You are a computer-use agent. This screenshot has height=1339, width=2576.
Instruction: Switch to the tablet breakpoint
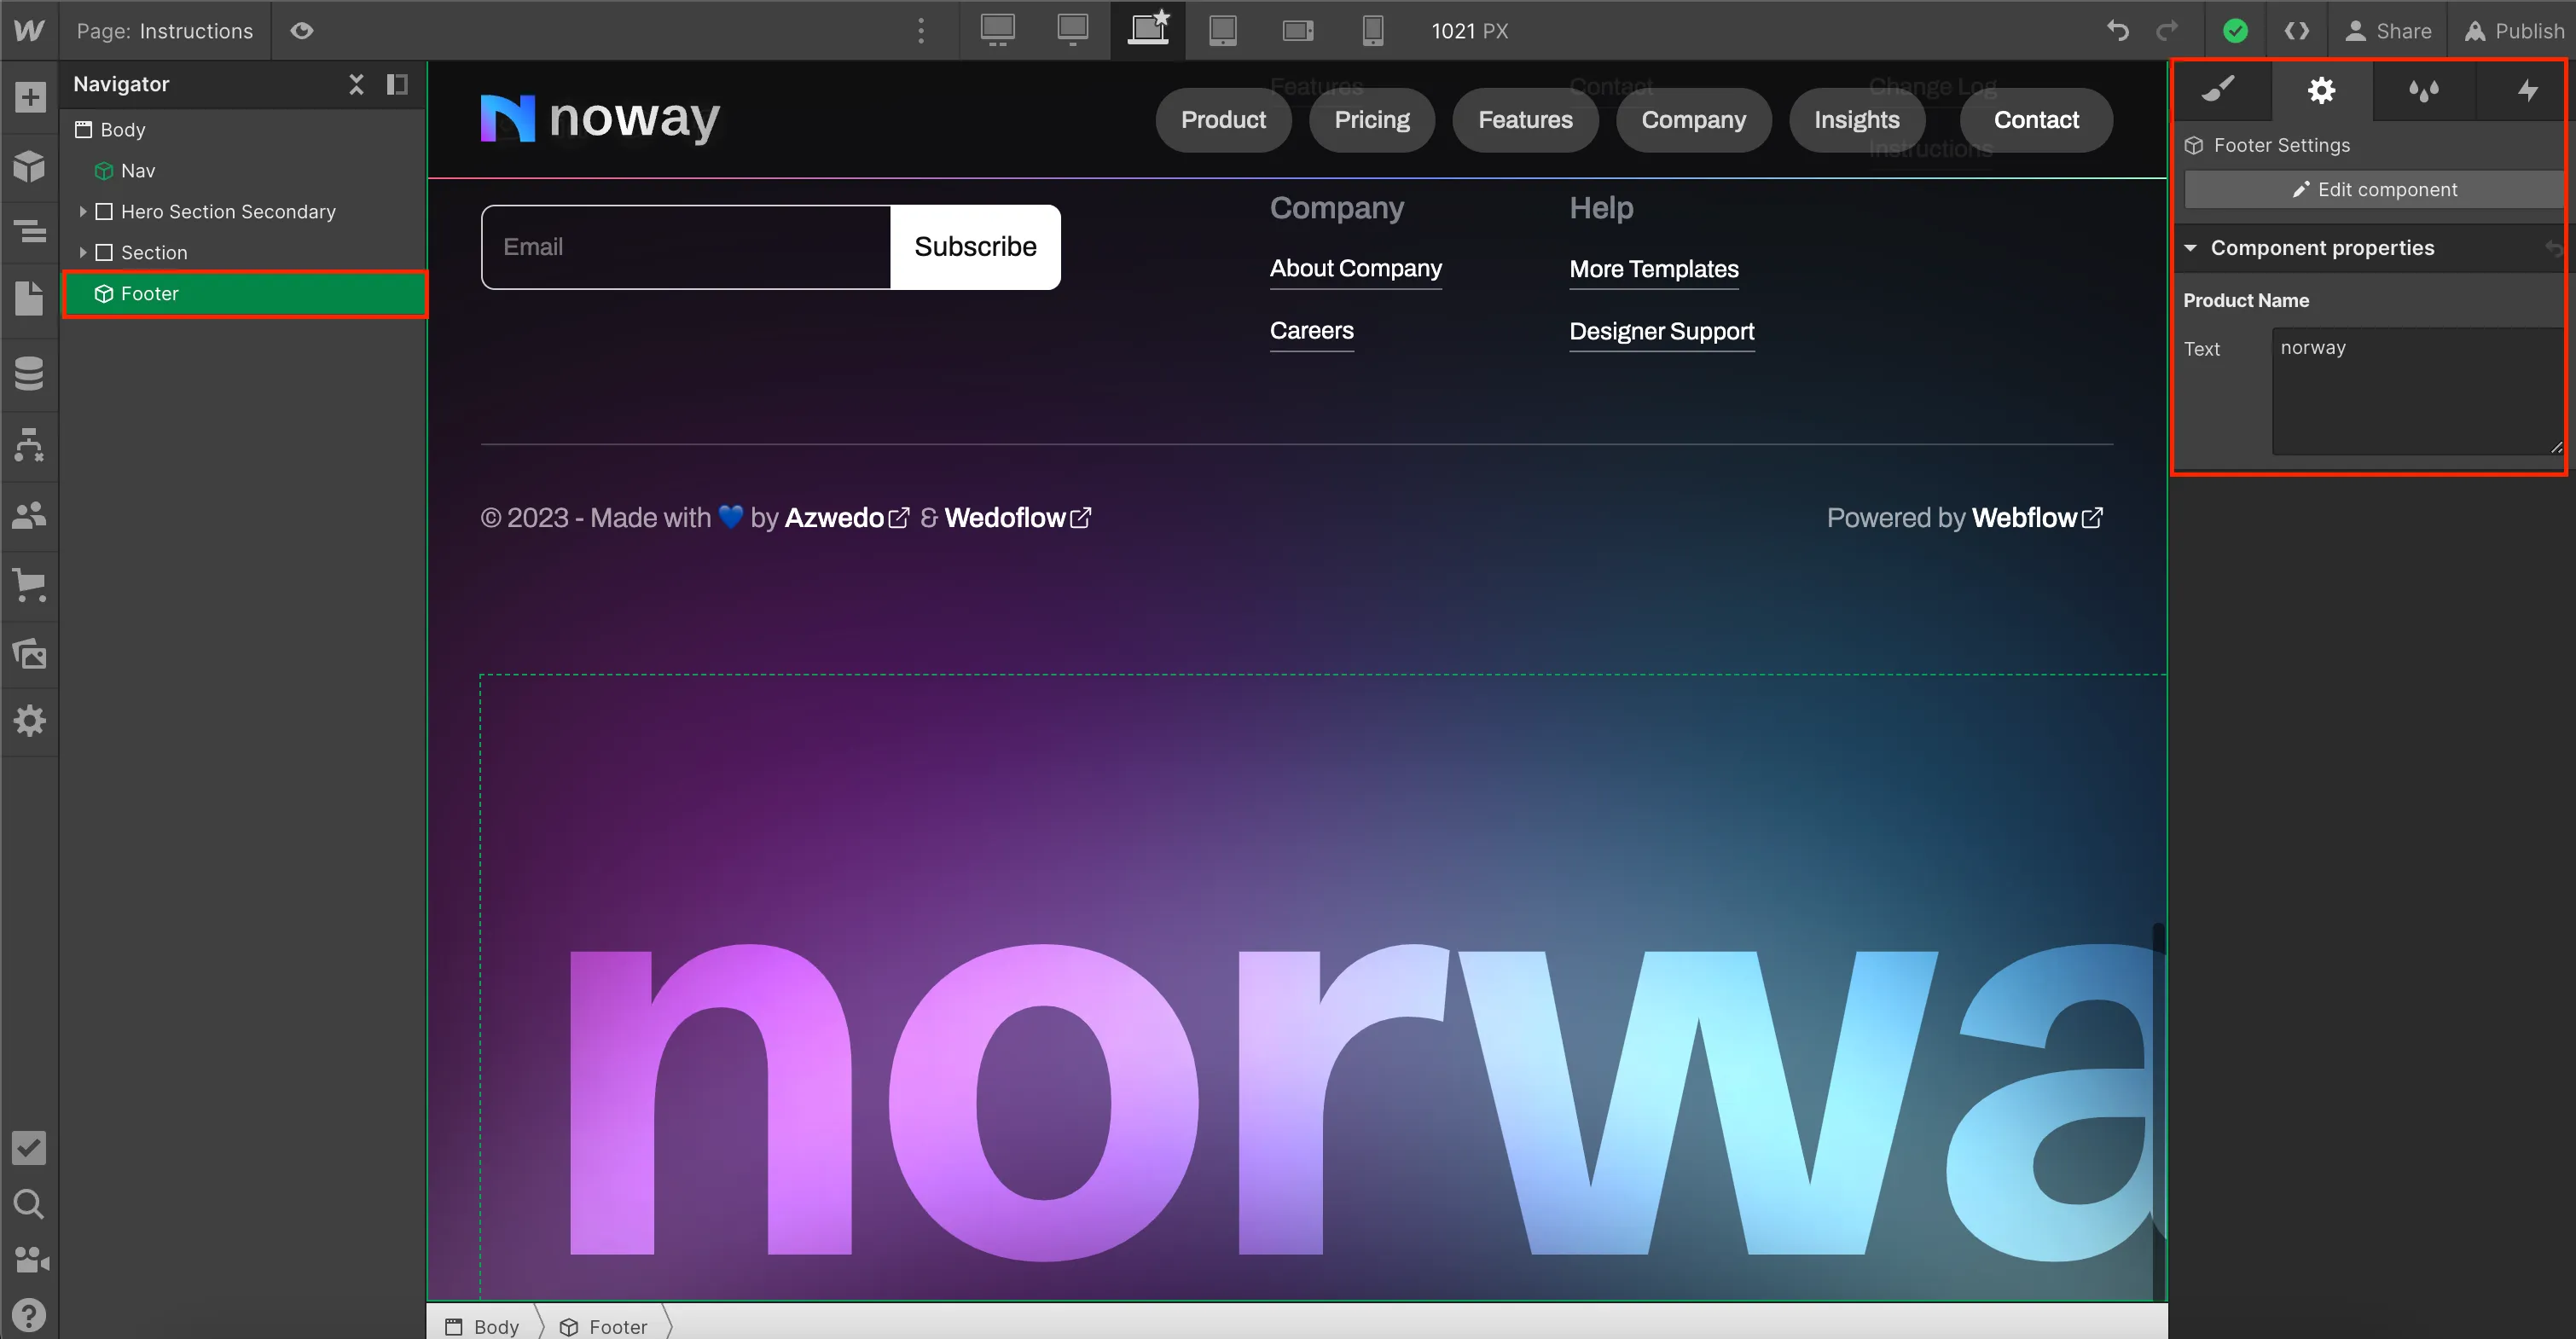coord(1222,31)
